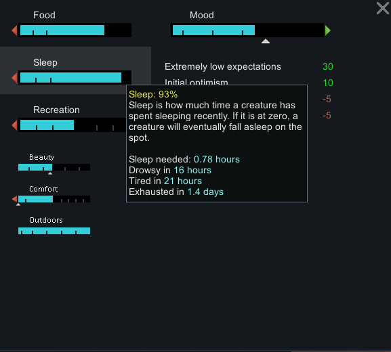Click the red arrow beside Food bar
Viewport: 391px width, 352px height.
point(14,30)
